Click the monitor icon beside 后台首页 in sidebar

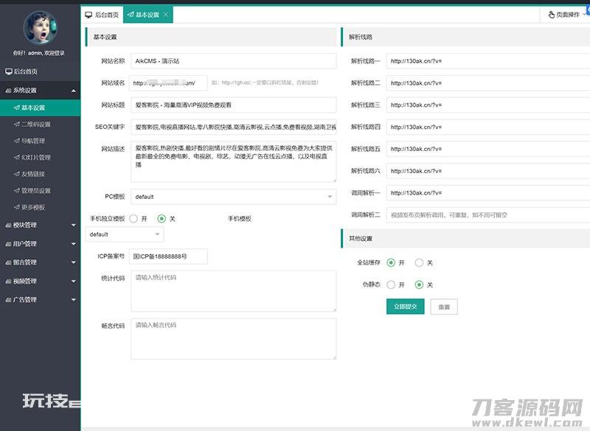pyautogui.click(x=9, y=71)
